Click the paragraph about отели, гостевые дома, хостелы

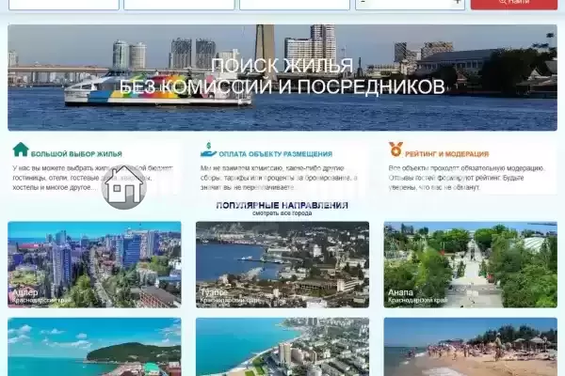point(92,178)
